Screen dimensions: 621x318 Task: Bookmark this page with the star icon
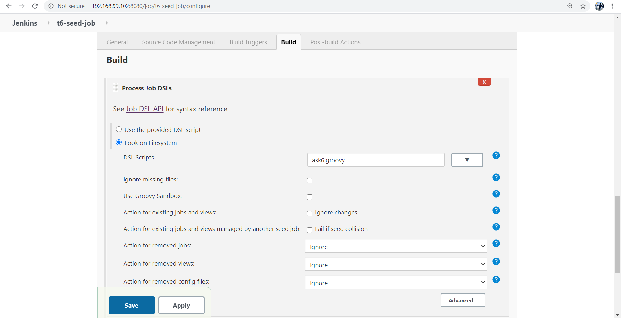[583, 6]
